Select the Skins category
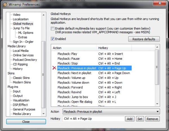Screen dimensions: 169x131 pos(11,73)
